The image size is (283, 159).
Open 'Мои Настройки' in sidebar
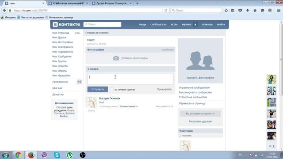[61, 76]
